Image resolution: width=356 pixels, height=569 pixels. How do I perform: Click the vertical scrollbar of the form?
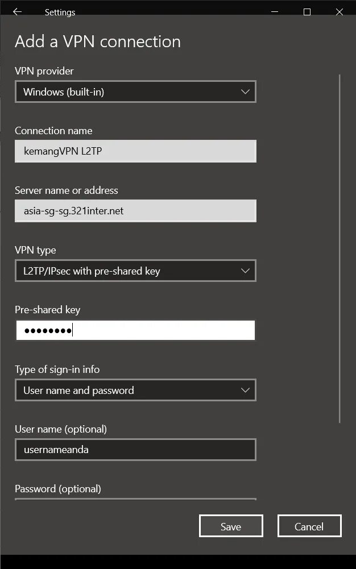pyautogui.click(x=340, y=248)
